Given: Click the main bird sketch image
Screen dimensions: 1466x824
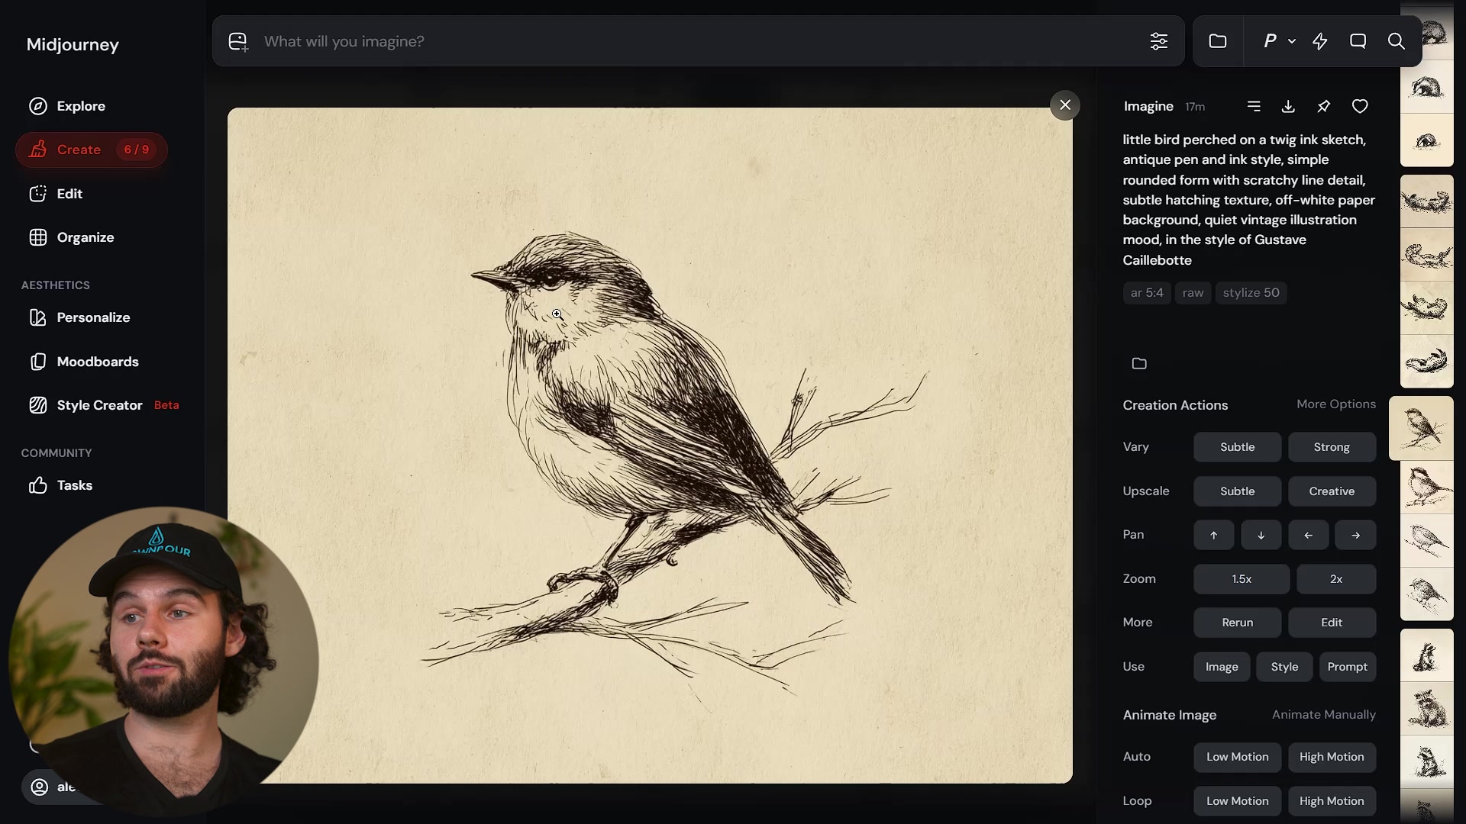Looking at the screenshot, I should click(x=650, y=446).
